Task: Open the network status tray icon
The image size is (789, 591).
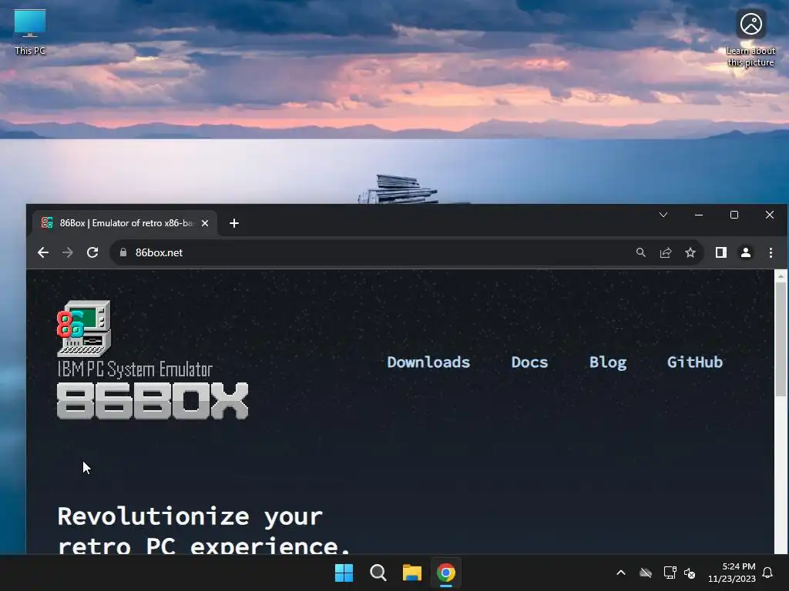Action: [x=670, y=573]
